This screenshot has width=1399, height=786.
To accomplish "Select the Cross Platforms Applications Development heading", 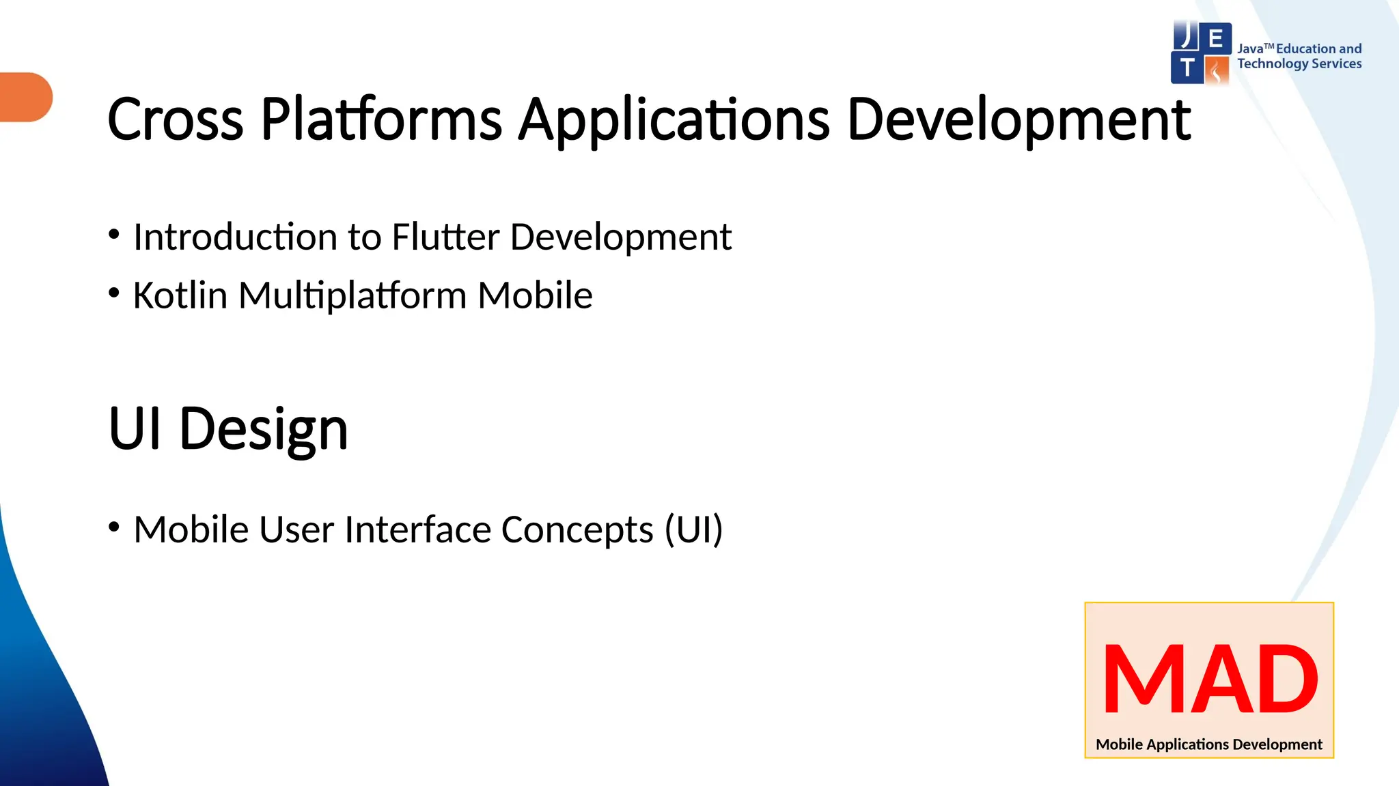I will pyautogui.click(x=649, y=119).
